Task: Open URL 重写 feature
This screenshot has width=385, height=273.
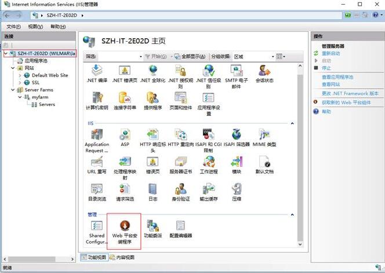Action: tap(97, 165)
